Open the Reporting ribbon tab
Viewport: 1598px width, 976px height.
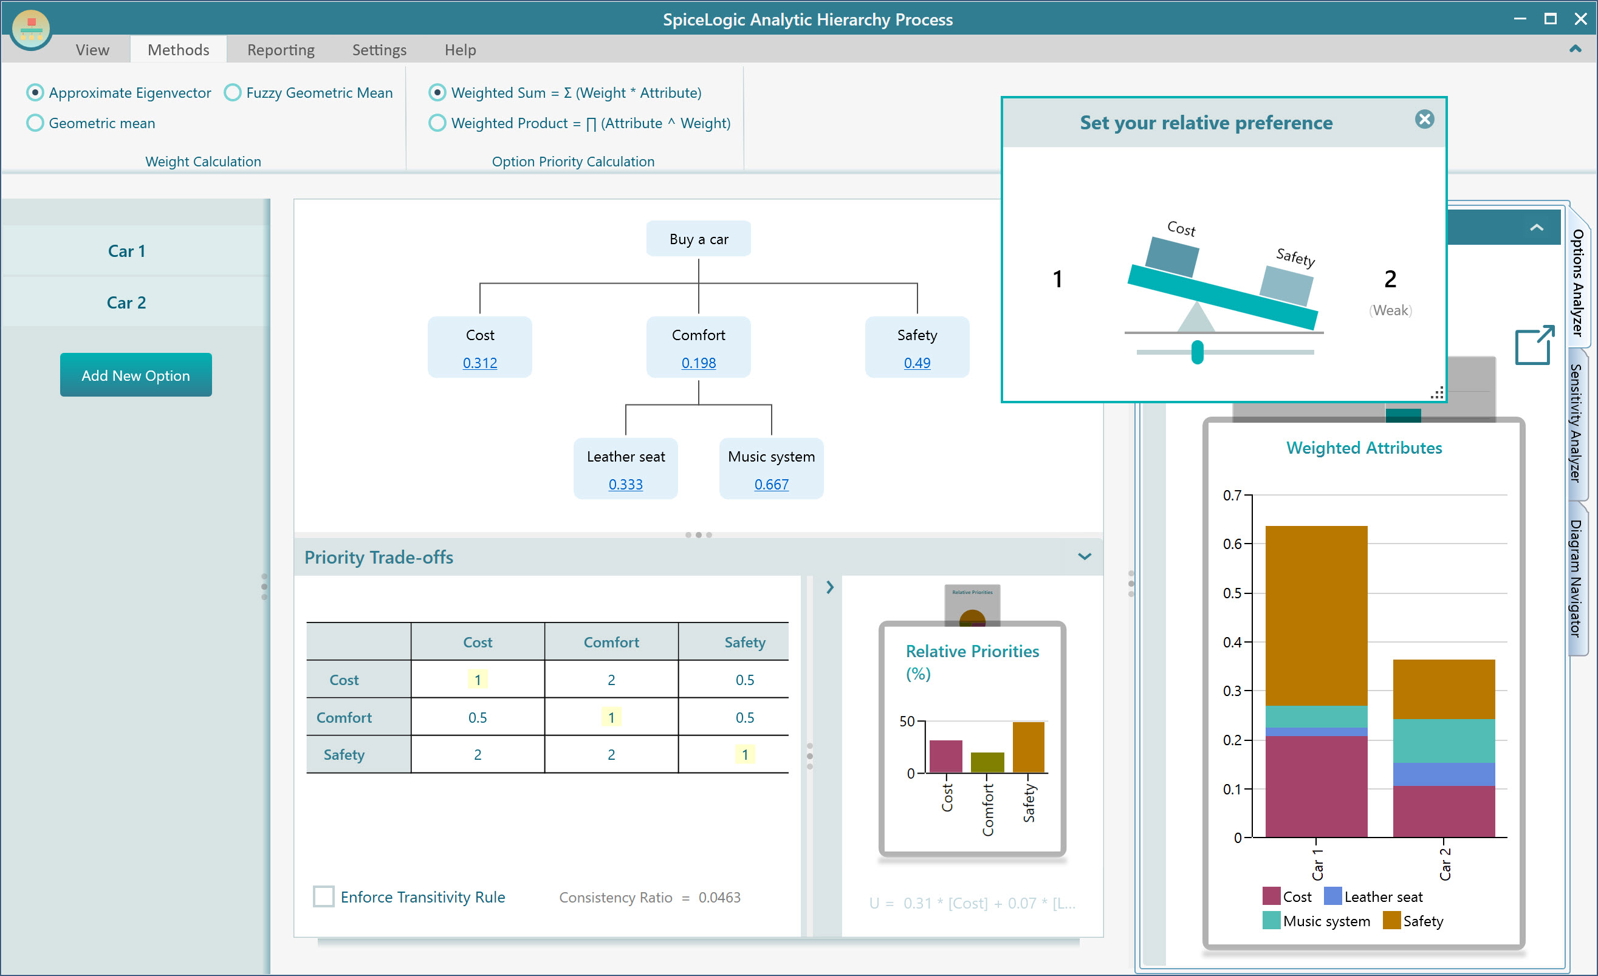coord(281,50)
